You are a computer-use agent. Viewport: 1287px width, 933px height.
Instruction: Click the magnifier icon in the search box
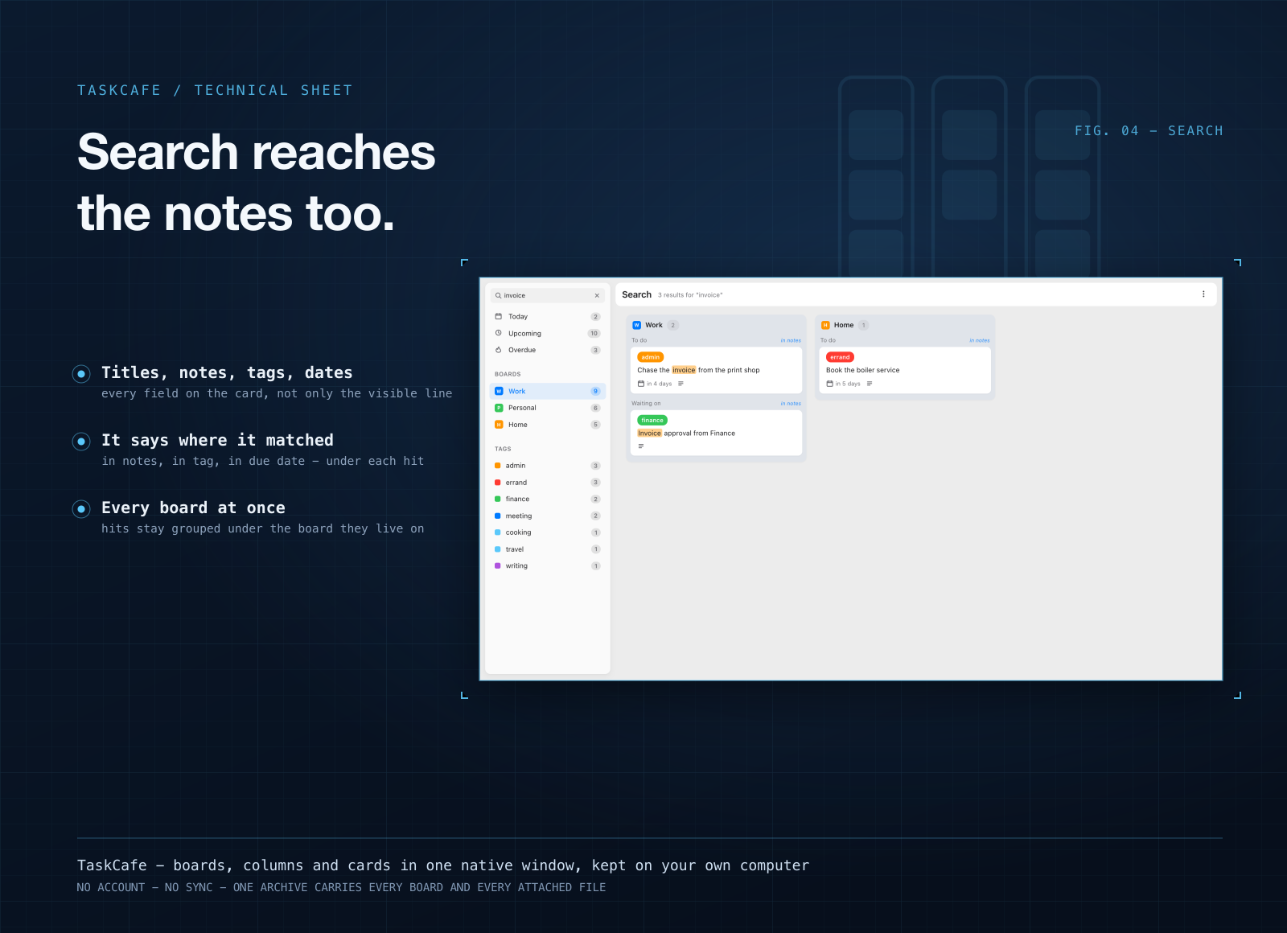click(x=499, y=295)
